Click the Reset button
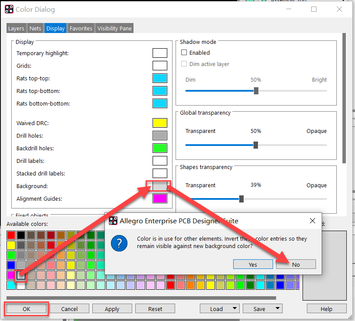 (x=155, y=309)
